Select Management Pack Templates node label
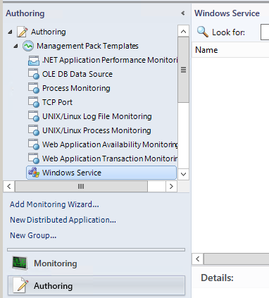Image resolution: width=269 pixels, height=298 pixels. [x=87, y=46]
